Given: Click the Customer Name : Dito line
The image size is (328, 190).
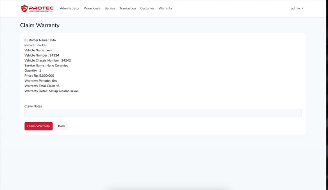Looking at the screenshot, I should [x=40, y=40].
